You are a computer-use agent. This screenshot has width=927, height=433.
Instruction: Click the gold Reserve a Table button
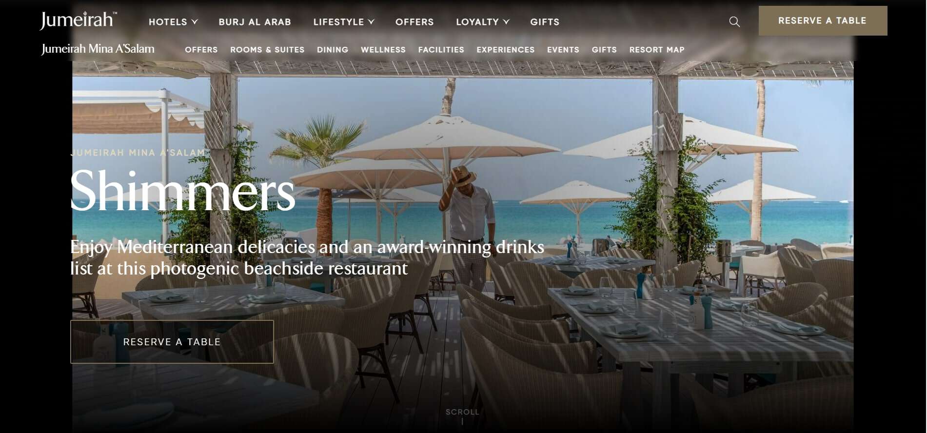pyautogui.click(x=823, y=20)
